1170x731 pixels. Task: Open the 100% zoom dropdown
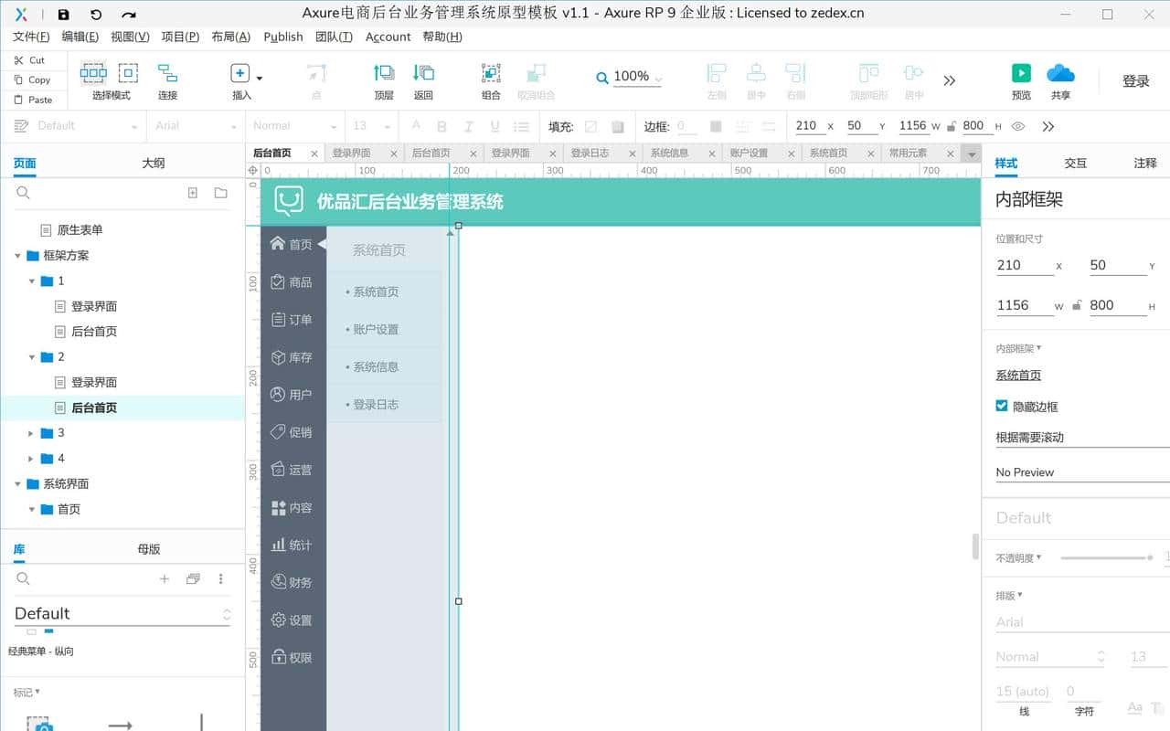point(631,77)
